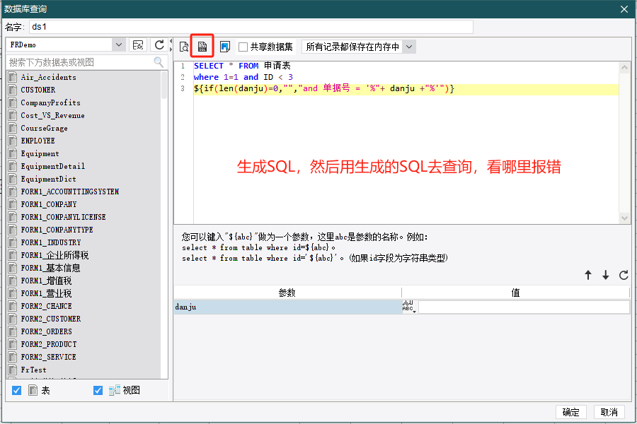Toggle the views checkbox
Screen dimensions: 637x424
click(98, 390)
